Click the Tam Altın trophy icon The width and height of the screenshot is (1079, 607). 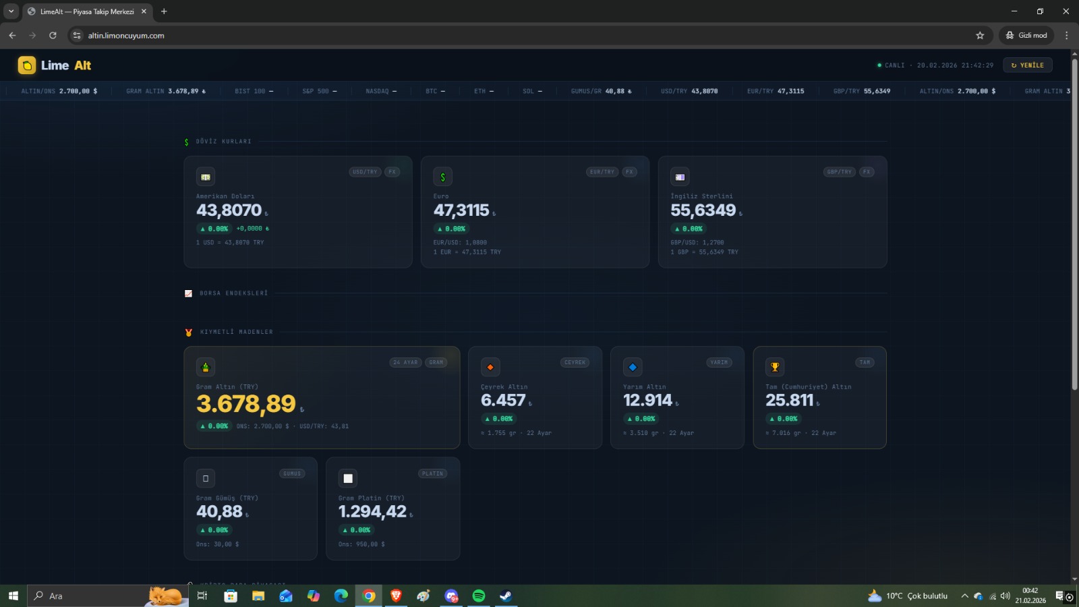pos(775,367)
